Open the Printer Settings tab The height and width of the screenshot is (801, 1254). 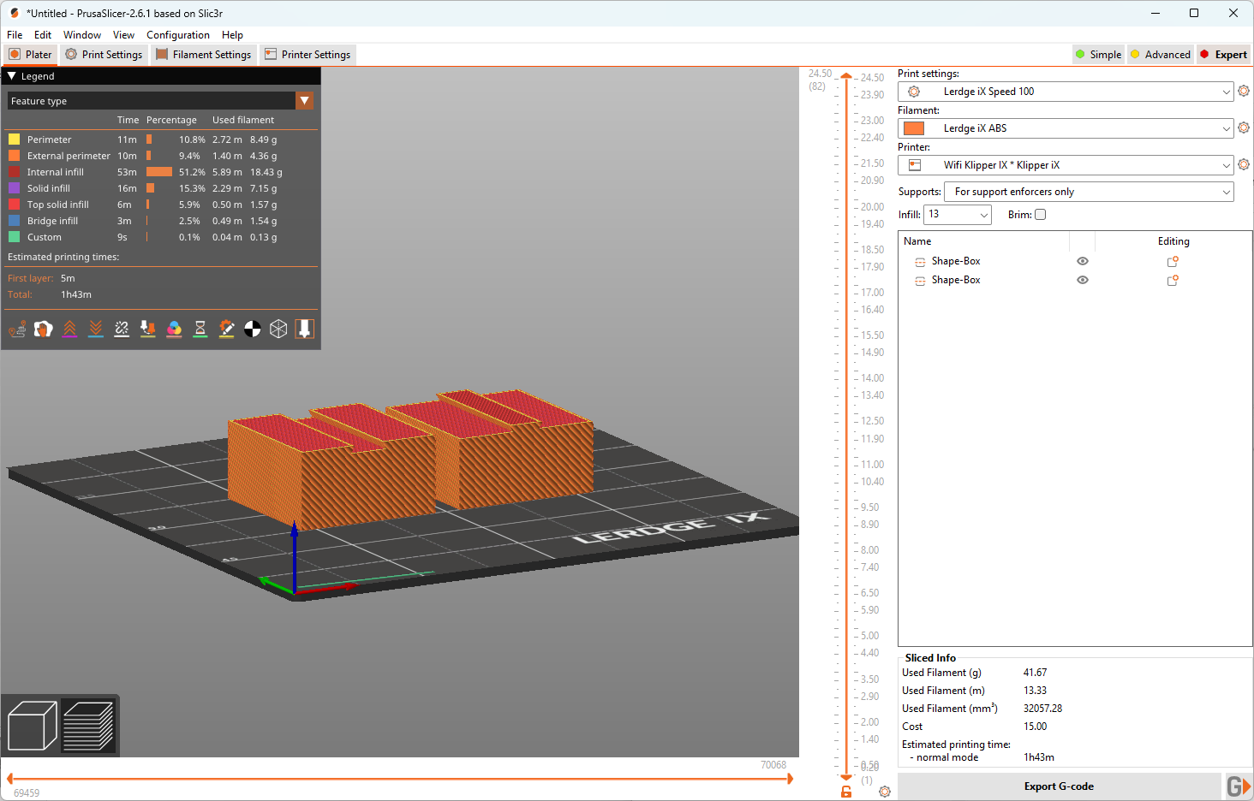(308, 54)
